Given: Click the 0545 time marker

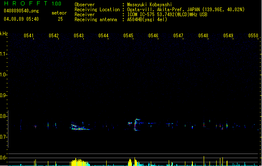Looking at the screenshot, I should [128, 36].
